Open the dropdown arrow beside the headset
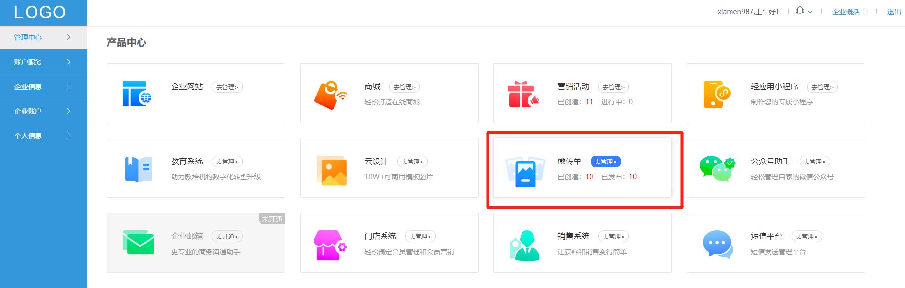Image resolution: width=905 pixels, height=288 pixels. (810, 12)
